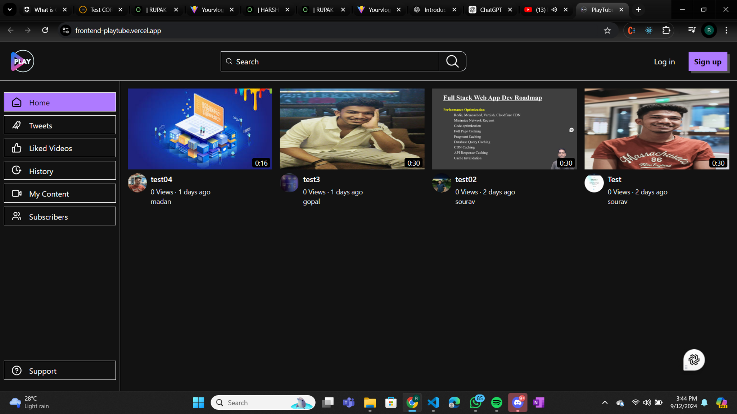Open the Full Stack Roadmap test02 thumbnail
The height and width of the screenshot is (414, 737).
coord(504,129)
